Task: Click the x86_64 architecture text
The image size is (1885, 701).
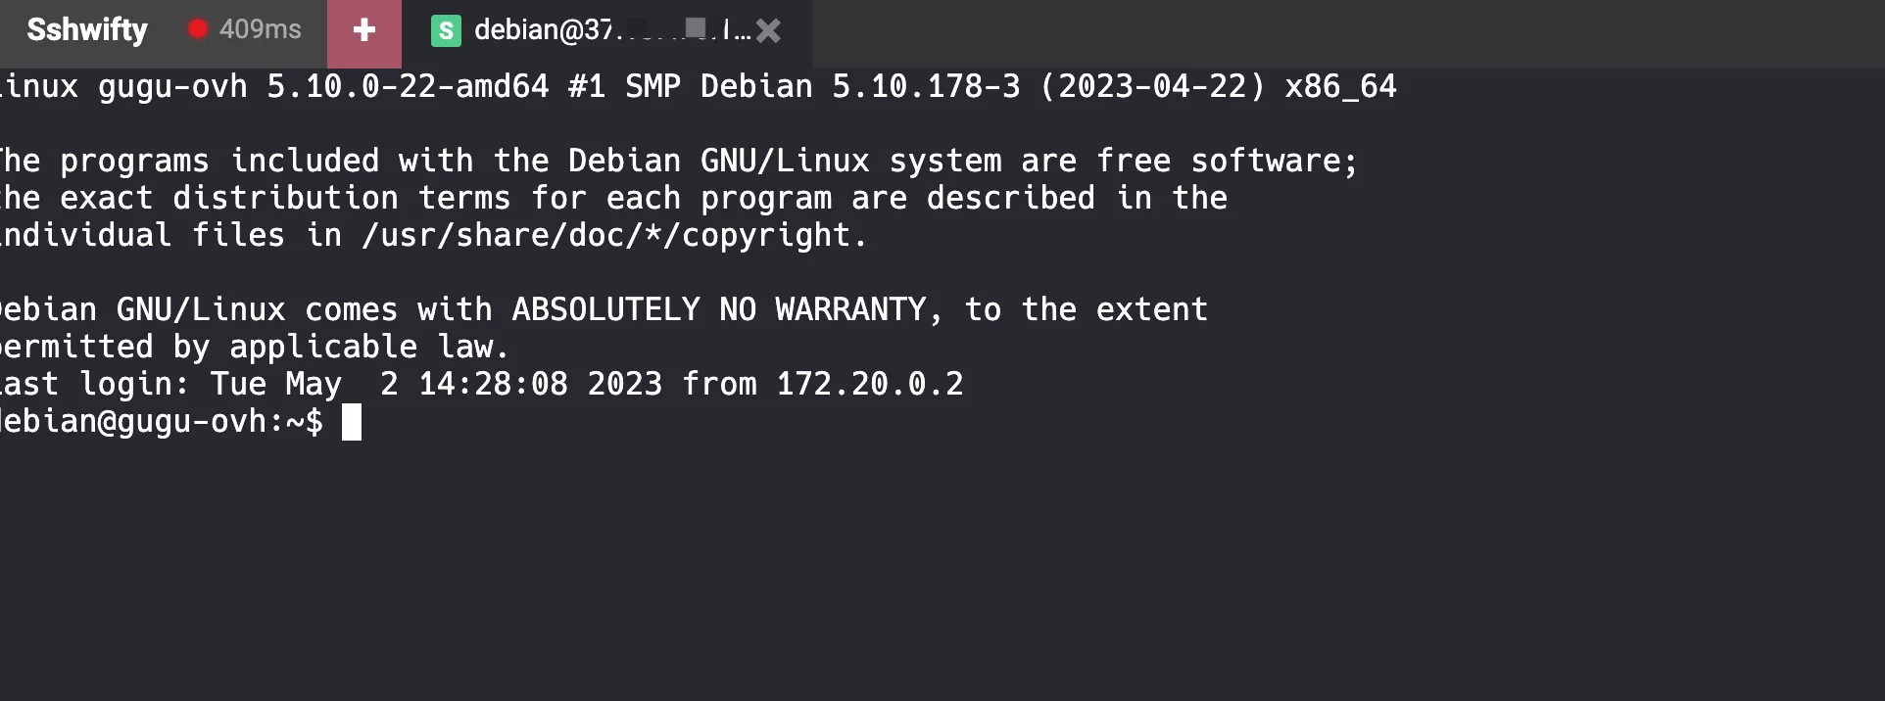Action: [1340, 87]
